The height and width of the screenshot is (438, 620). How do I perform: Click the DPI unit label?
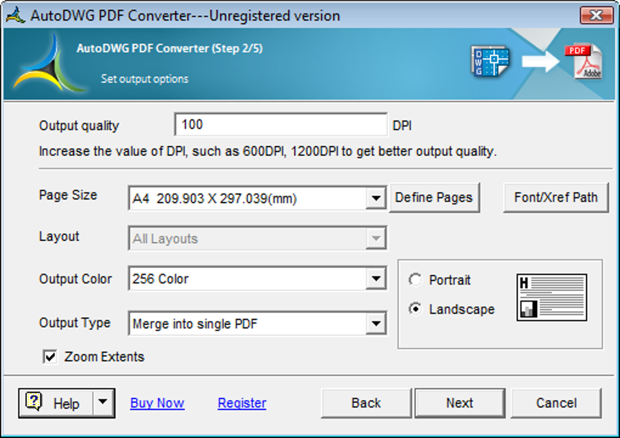click(x=402, y=125)
